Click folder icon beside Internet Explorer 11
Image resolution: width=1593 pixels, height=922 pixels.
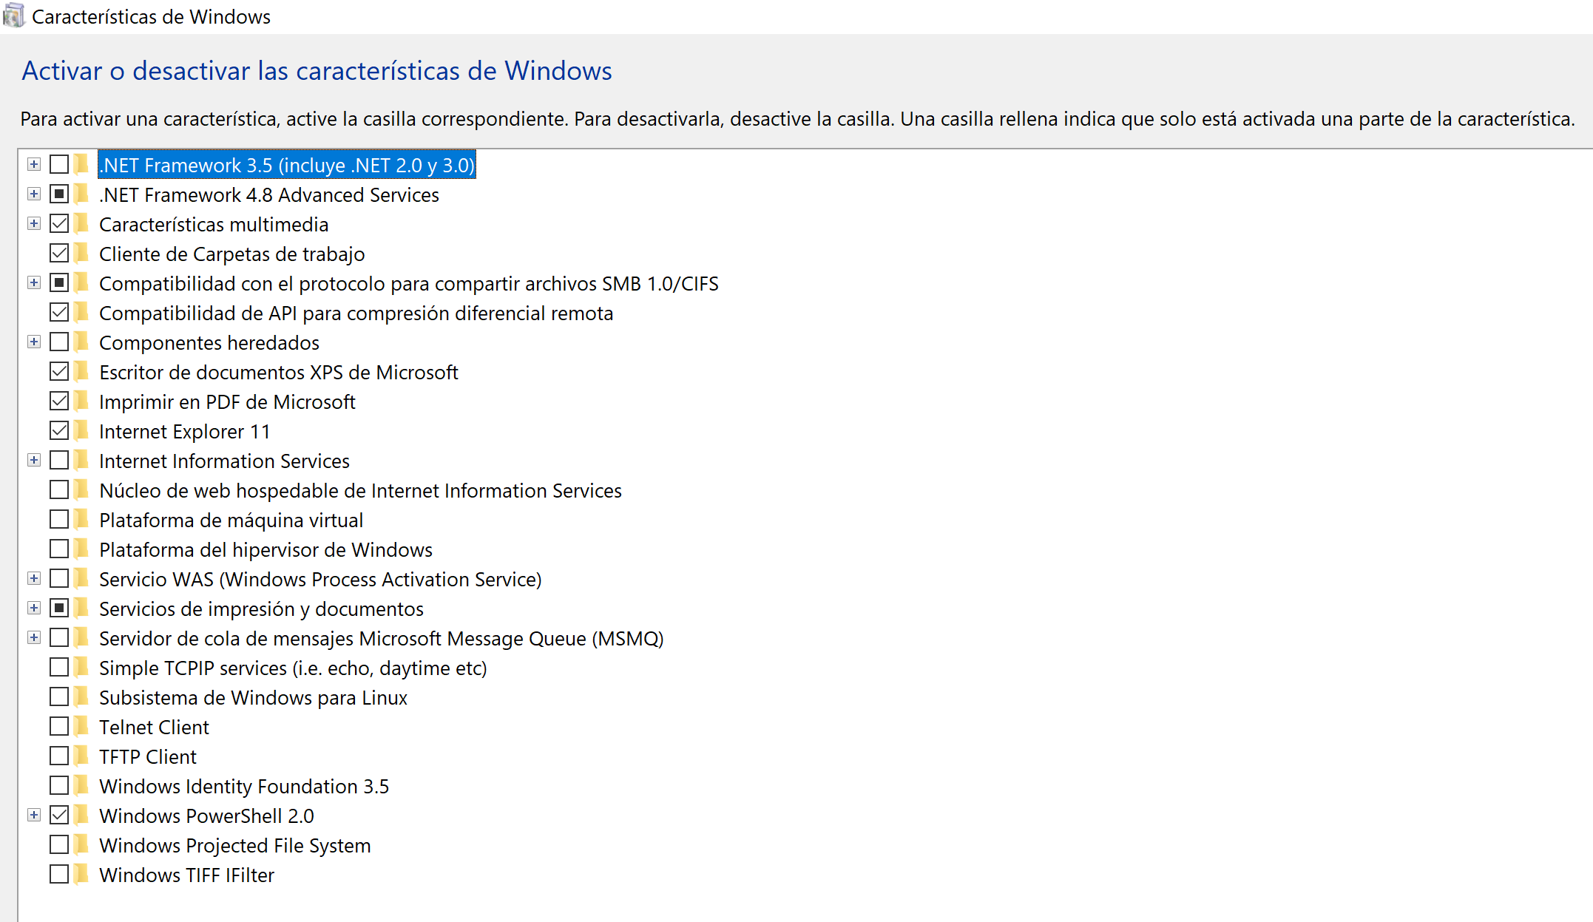point(81,431)
